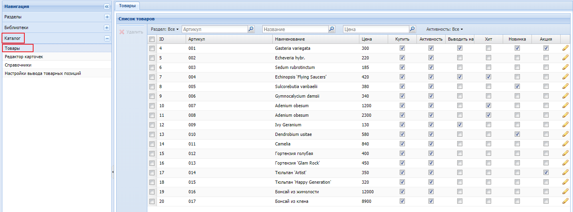Click search magnifier next to Цена field
Screen dimensions: 573x212
[x=412, y=29]
